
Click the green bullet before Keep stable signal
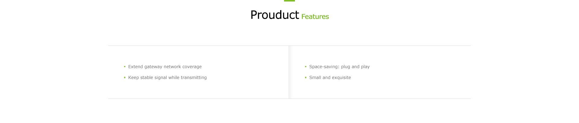pyautogui.click(x=125, y=77)
